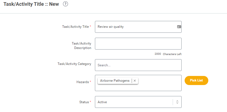
Task: Focus the Task/Activity Category search box
Action: (x=138, y=65)
